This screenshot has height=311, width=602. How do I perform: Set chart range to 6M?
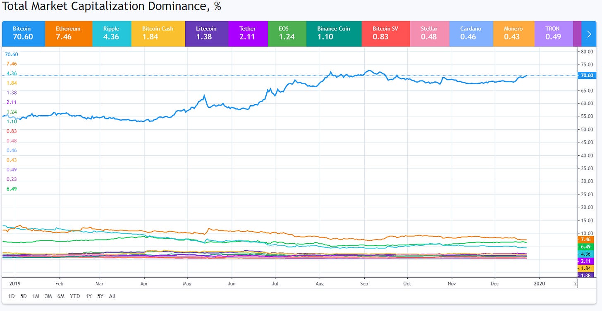[61, 296]
